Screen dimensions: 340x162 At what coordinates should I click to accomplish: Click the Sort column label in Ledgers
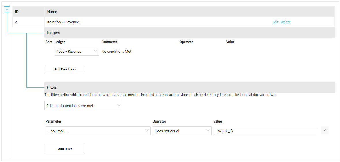coord(49,42)
